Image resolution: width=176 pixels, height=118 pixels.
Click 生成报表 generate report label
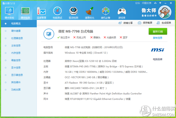(166, 23)
